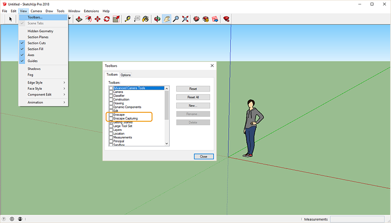Select the Offset tool
Viewport: 391px width, 223px height.
click(x=88, y=19)
